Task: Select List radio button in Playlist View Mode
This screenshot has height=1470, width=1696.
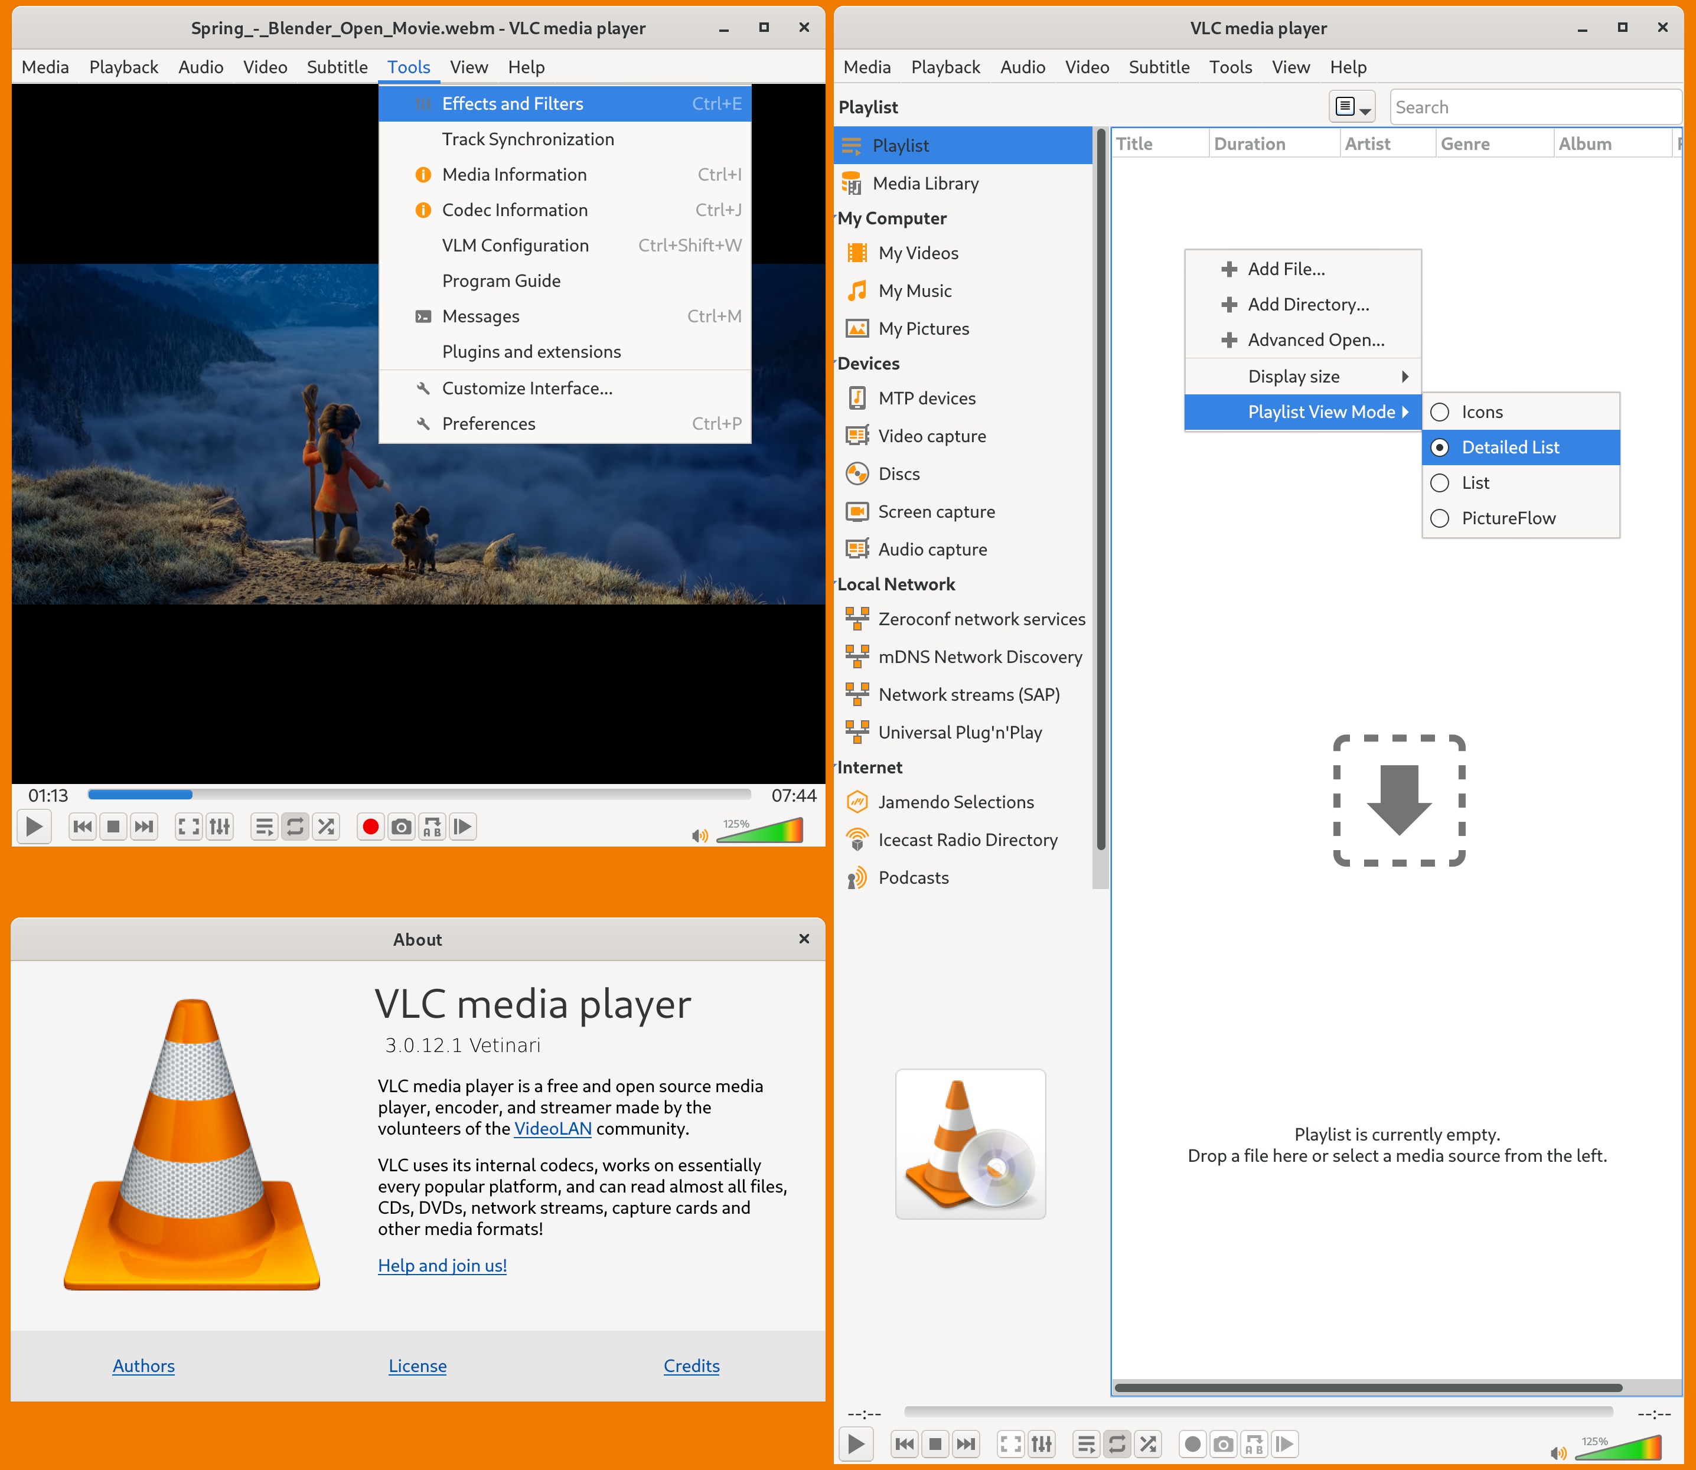Action: click(x=1439, y=481)
